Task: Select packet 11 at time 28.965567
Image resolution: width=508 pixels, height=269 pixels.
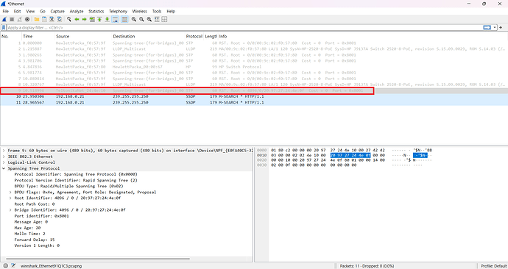Action: 254,102
